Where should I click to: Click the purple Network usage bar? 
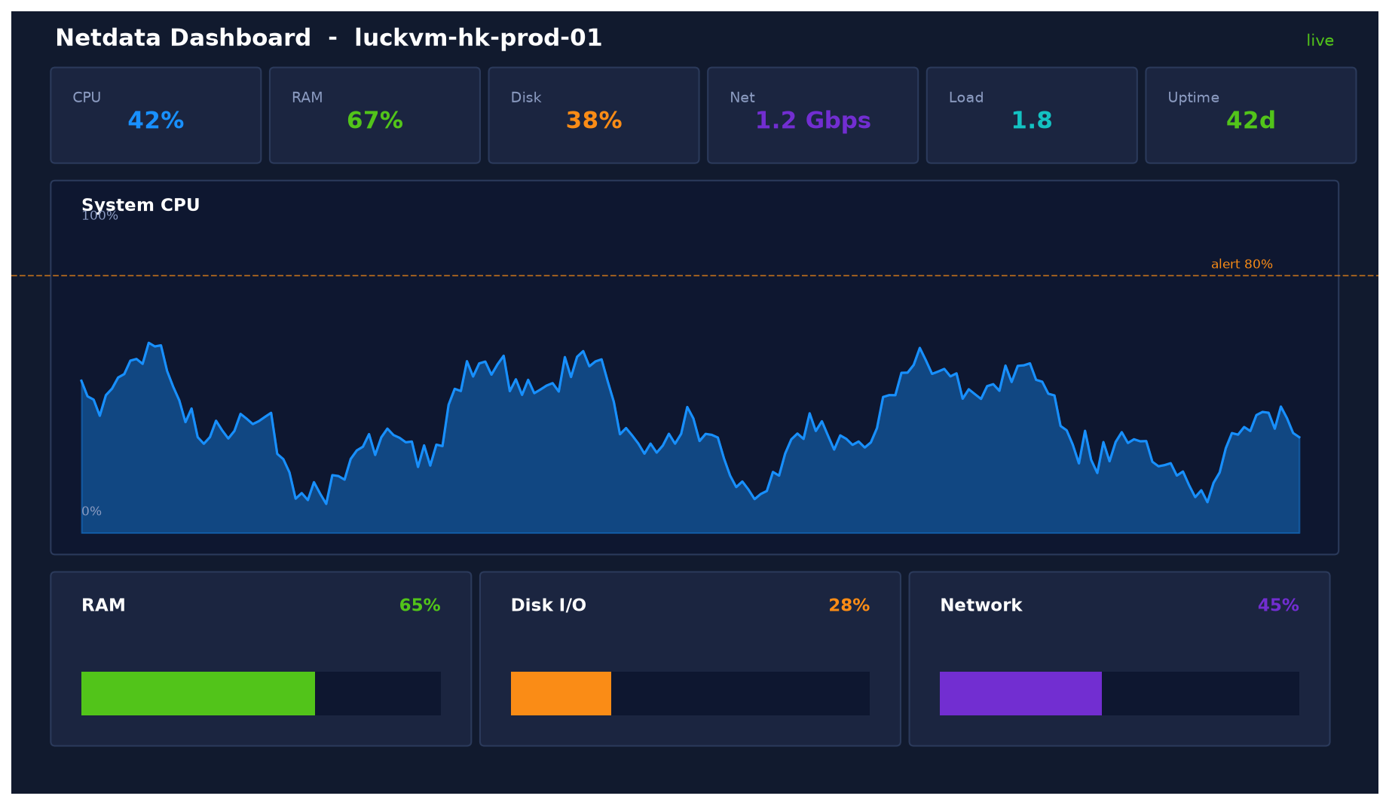[x=1020, y=694]
